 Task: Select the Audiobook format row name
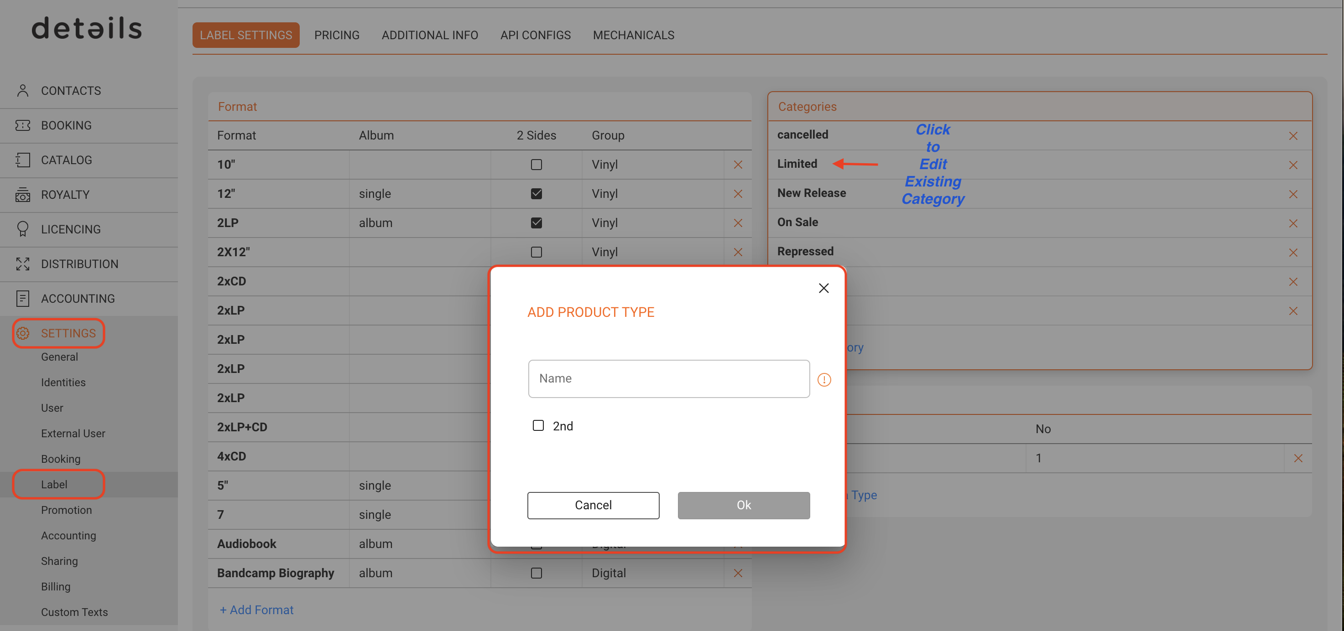click(246, 544)
